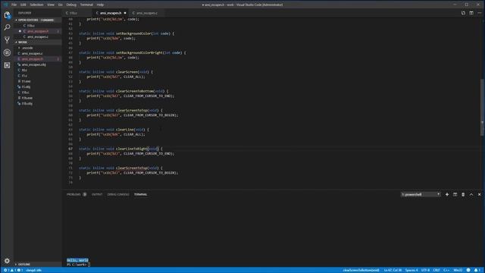Click the setBackgroundColor function definition line

[x=127, y=33]
